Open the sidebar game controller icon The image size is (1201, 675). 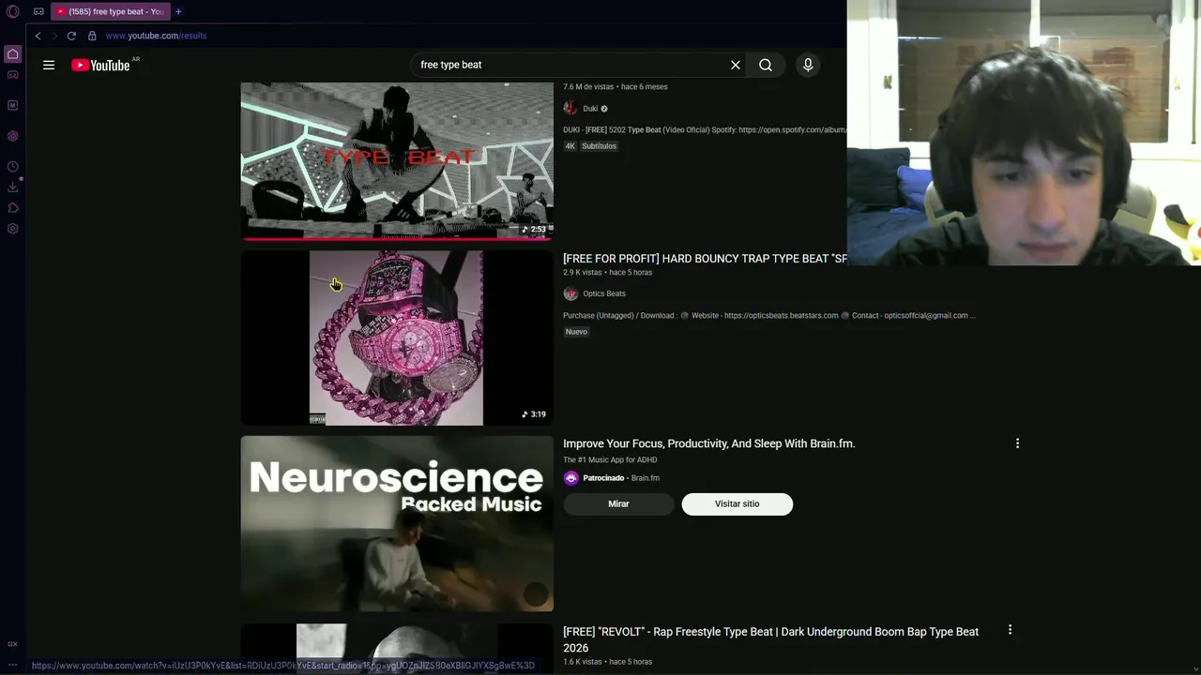[x=13, y=75]
